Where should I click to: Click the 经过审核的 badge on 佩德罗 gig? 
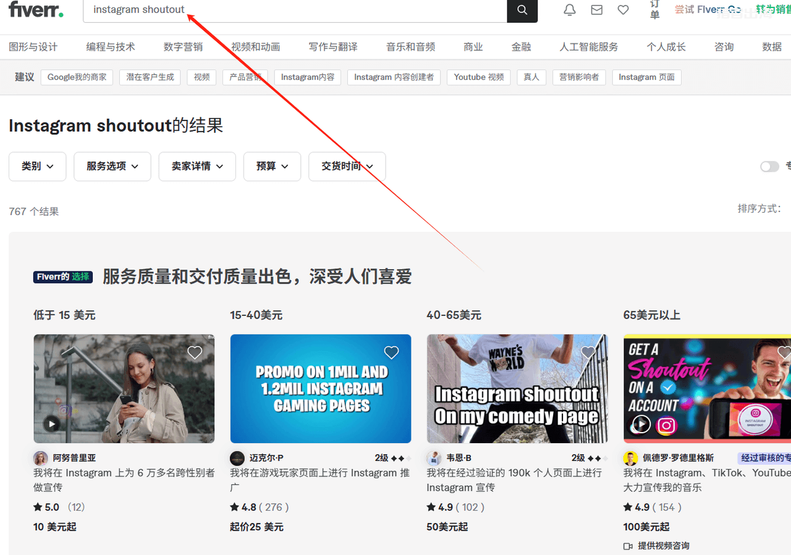(x=764, y=458)
